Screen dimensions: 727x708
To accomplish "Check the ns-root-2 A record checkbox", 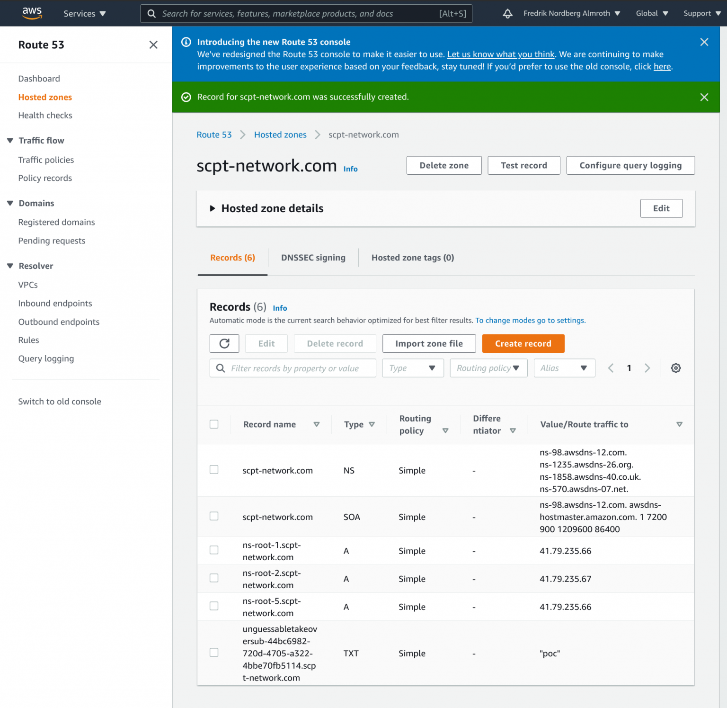I will pos(214,578).
